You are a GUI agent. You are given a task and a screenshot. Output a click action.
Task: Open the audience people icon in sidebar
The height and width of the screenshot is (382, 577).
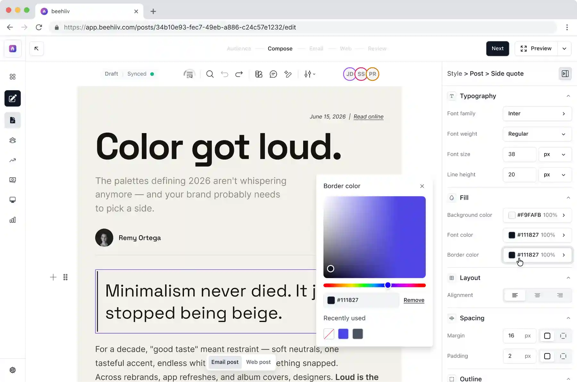coord(13,140)
